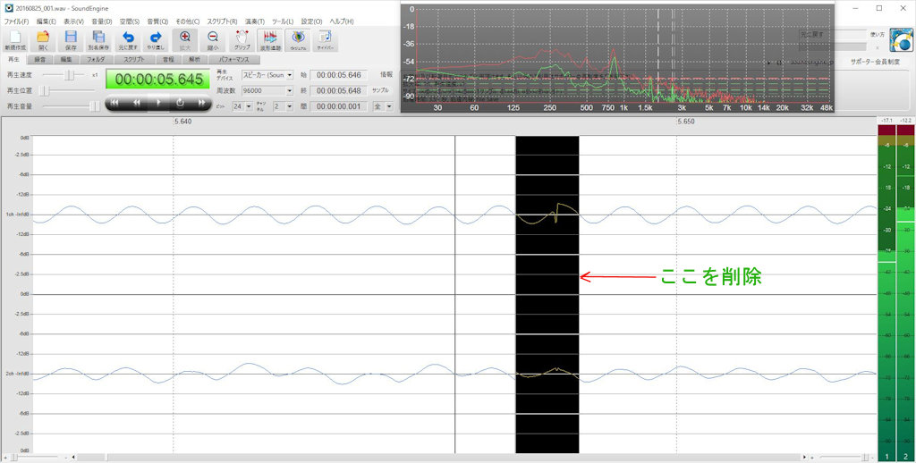Zoom out with the 縮小 magnifier icon
Screen dimensions: 916x463
(213, 40)
